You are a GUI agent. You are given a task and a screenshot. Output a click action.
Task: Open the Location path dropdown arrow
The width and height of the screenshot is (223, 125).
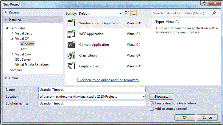144,97
